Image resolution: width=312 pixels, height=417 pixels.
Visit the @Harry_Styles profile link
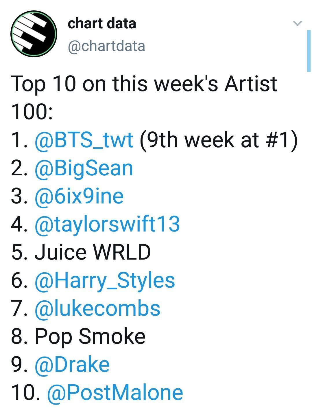pyautogui.click(x=105, y=280)
